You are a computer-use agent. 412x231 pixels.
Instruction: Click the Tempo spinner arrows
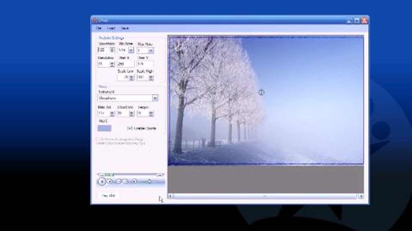pos(151,114)
